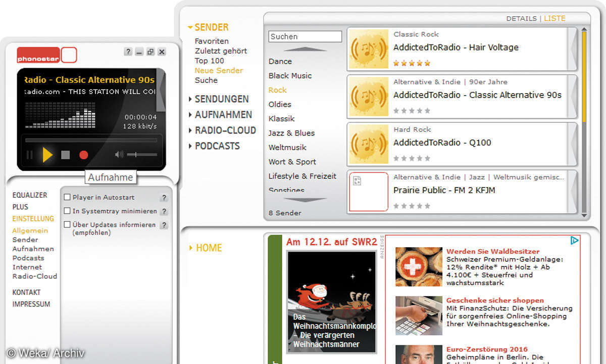Switch to the DETAILS view
Image resolution: width=606 pixels, height=364 pixels.
point(521,19)
